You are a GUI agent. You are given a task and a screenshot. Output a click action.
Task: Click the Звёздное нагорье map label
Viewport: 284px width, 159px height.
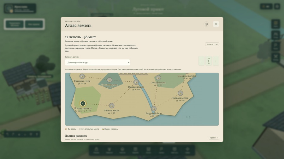click(x=187, y=76)
